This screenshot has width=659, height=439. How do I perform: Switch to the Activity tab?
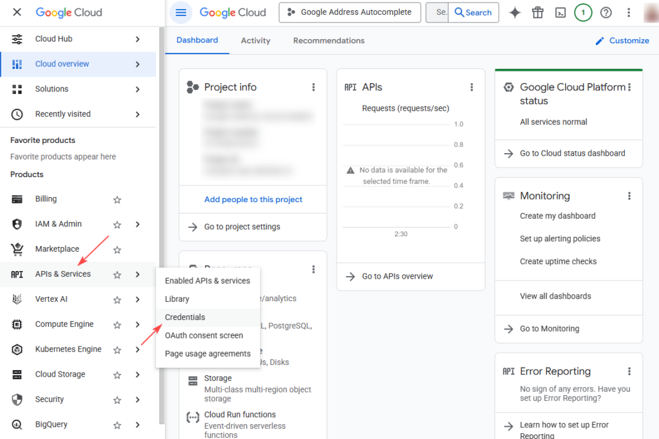[x=255, y=41]
